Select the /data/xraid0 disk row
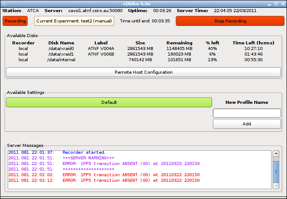This screenshot has width=287, height=199. click(x=61, y=49)
